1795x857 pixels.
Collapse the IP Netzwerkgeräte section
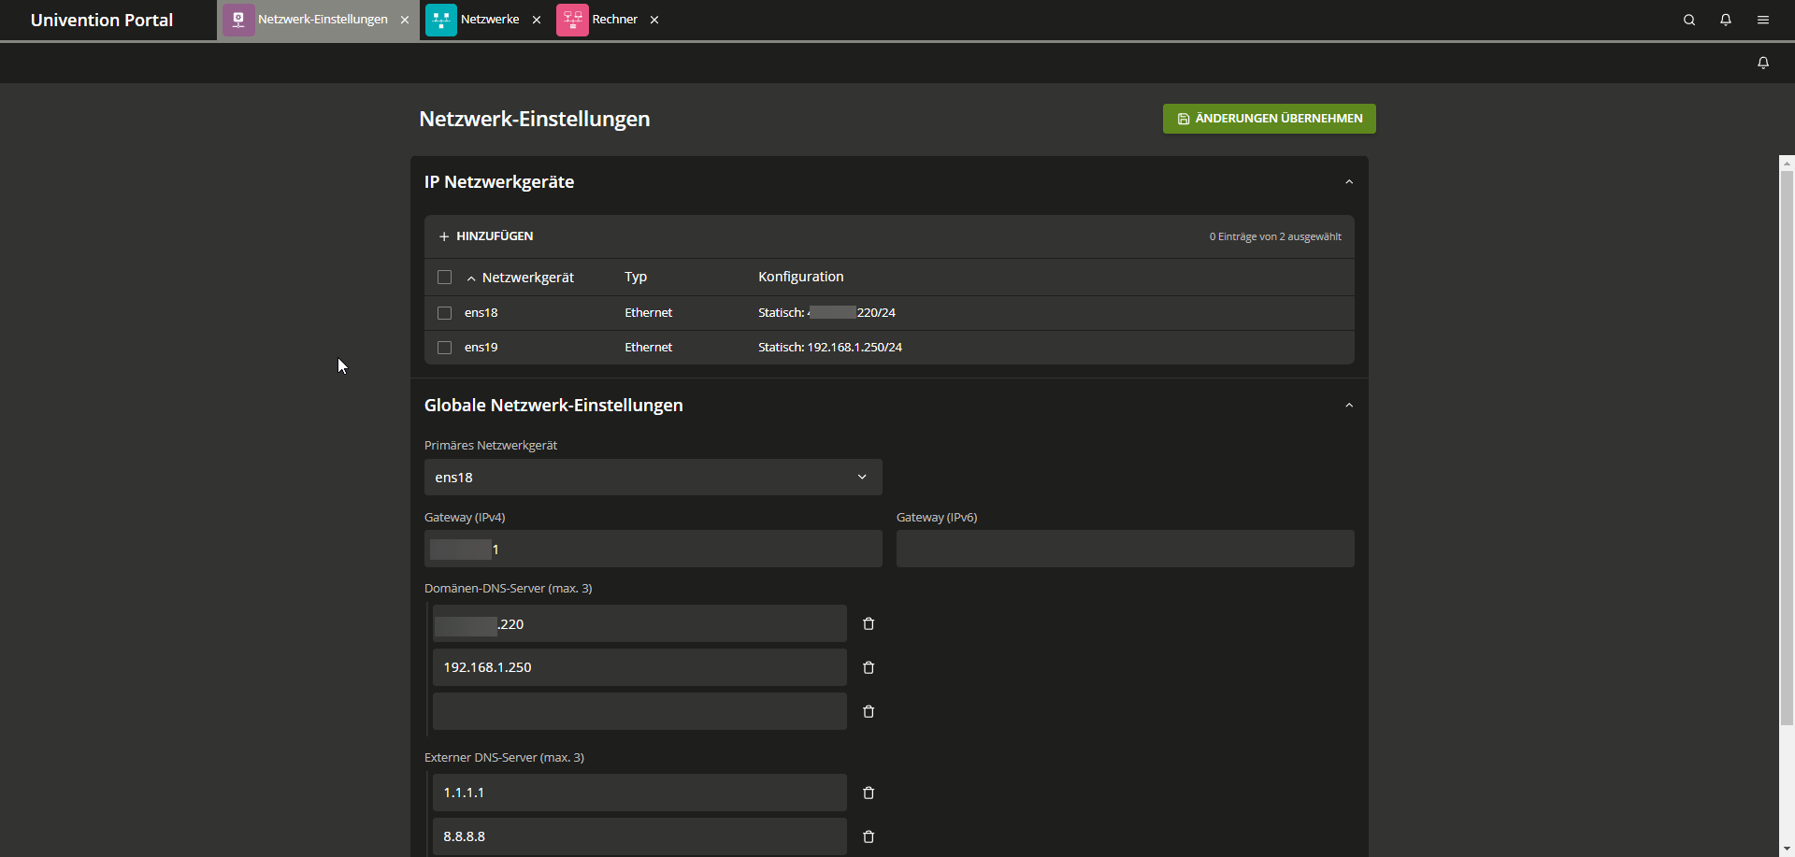pyautogui.click(x=1349, y=182)
